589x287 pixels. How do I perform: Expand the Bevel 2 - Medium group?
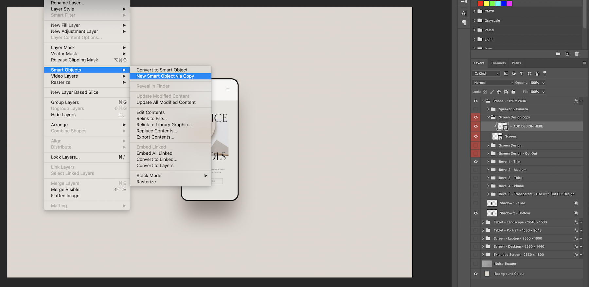pyautogui.click(x=488, y=170)
